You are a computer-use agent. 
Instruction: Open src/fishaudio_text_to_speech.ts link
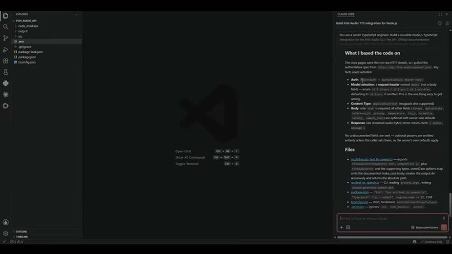tap(371, 159)
